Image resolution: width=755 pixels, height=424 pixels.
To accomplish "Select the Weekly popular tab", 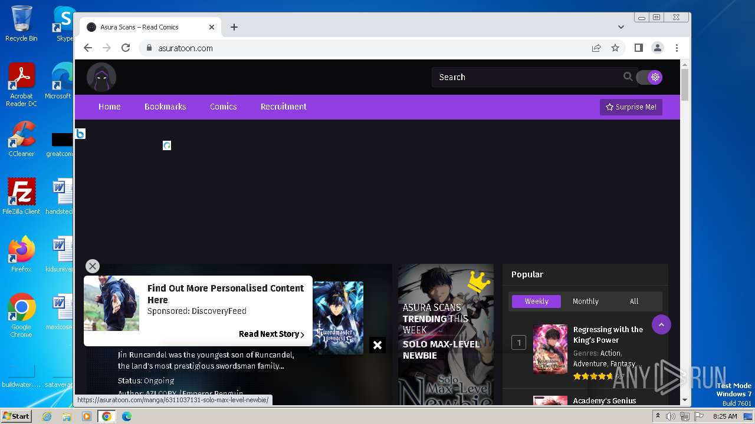I will coord(536,301).
